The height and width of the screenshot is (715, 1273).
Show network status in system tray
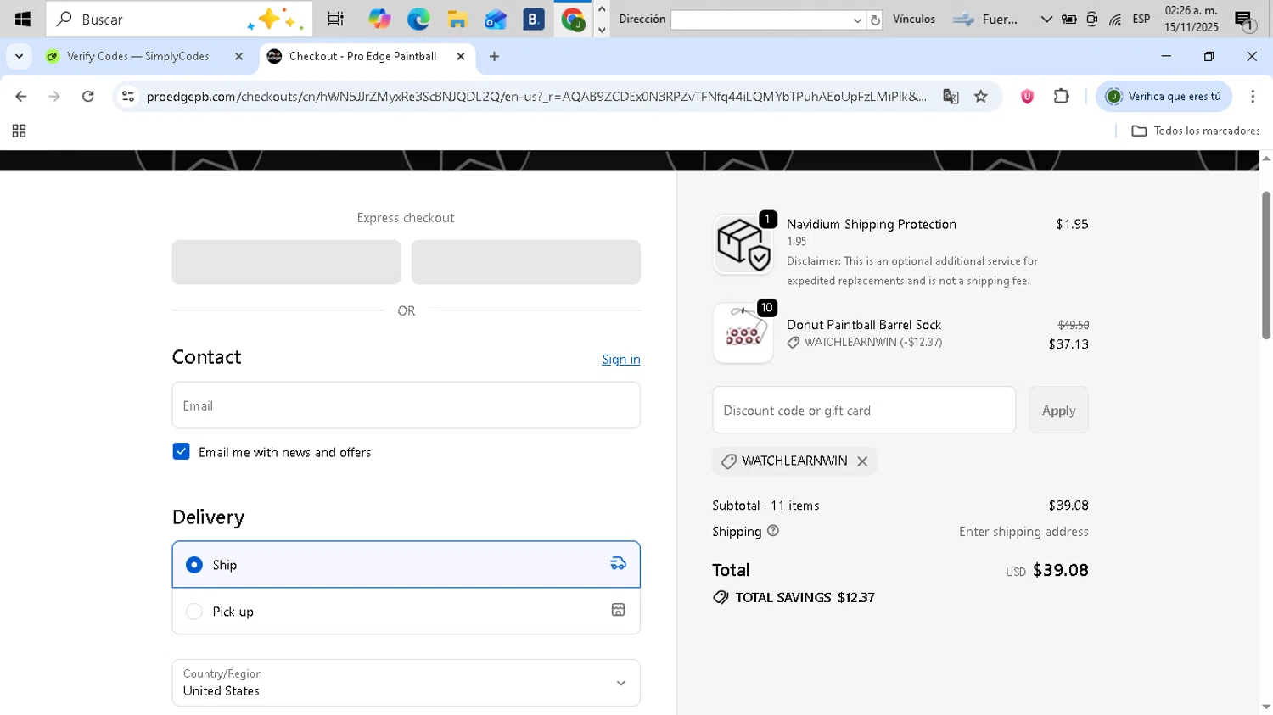click(1115, 20)
